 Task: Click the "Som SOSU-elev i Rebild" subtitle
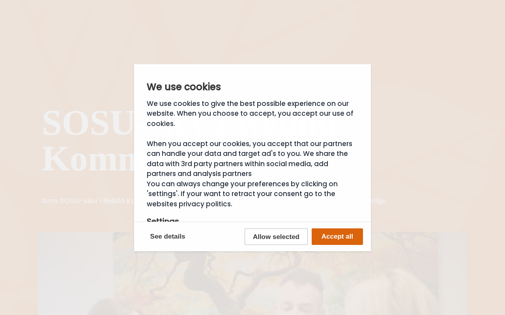point(87,201)
